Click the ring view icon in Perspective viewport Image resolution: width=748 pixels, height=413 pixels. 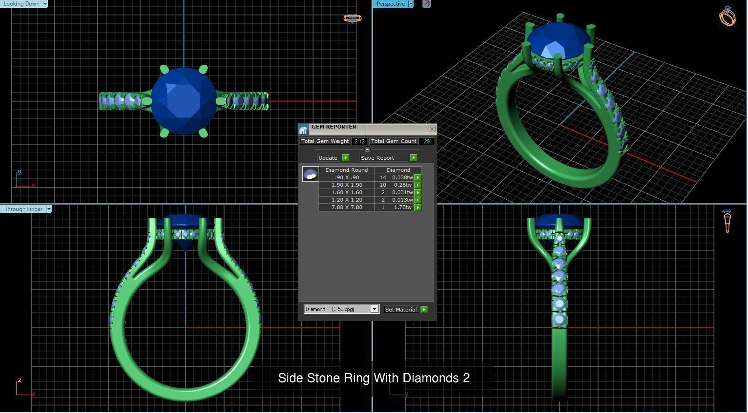(728, 16)
